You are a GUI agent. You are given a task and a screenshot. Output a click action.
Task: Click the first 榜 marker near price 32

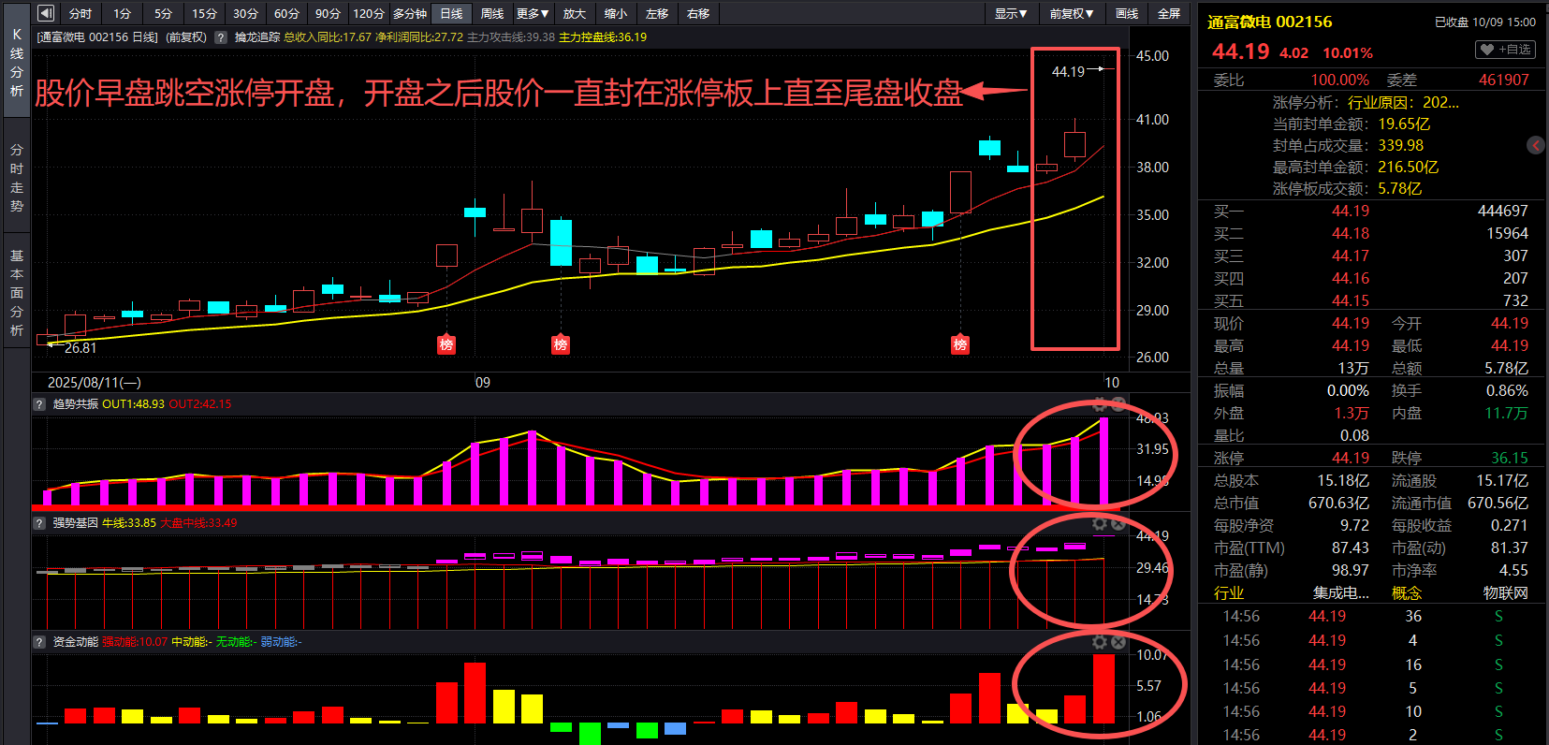(446, 344)
